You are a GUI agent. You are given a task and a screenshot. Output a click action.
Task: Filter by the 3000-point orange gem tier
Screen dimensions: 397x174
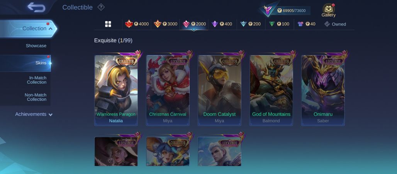(x=165, y=24)
